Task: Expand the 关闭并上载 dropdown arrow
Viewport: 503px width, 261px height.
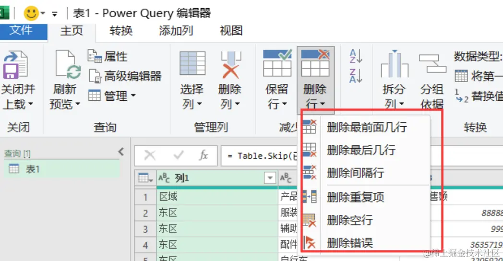Action: [x=31, y=104]
